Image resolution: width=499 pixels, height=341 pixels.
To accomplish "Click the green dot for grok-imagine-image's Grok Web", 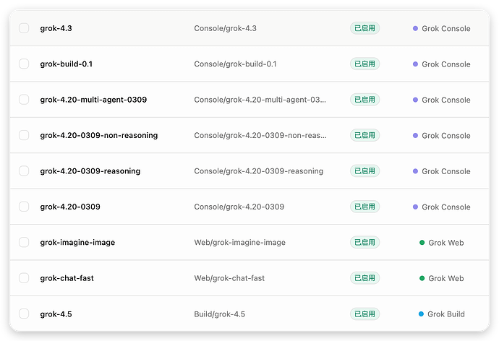I will click(422, 243).
